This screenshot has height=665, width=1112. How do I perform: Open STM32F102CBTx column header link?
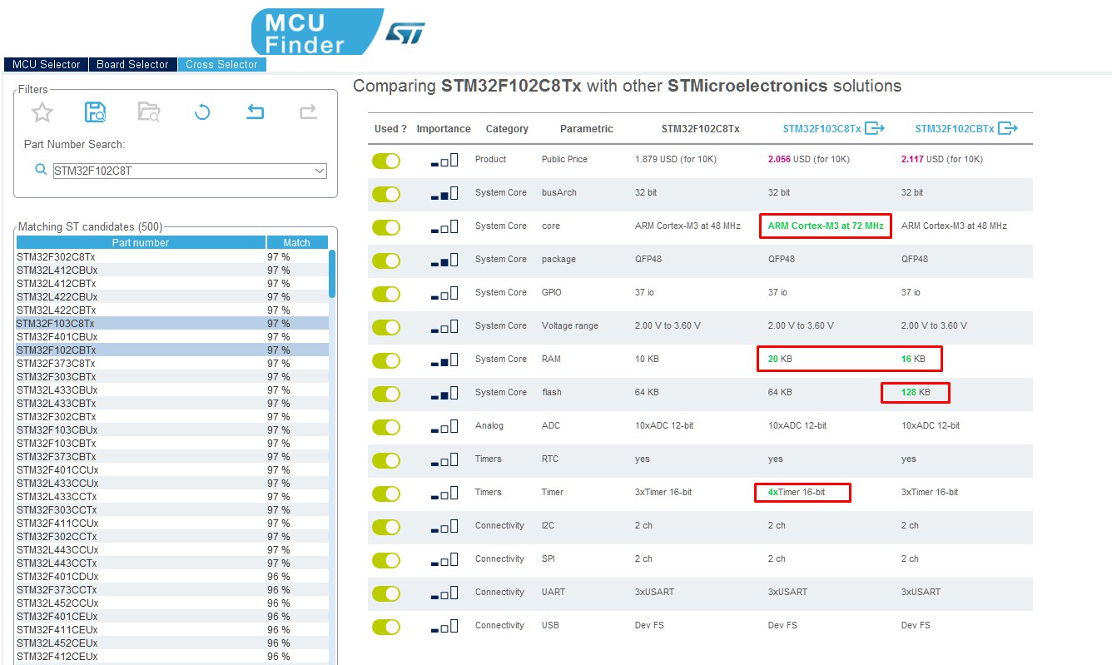pos(955,129)
